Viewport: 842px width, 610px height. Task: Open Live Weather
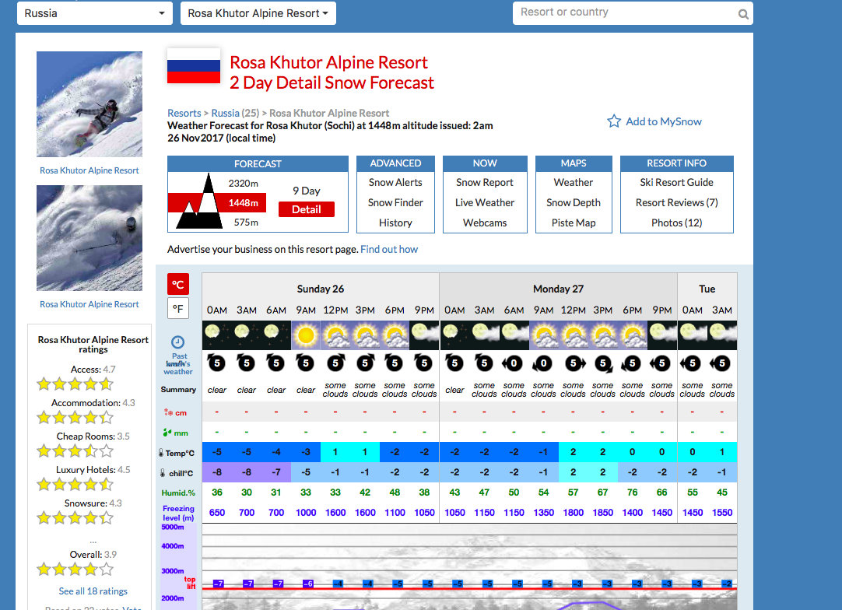tap(485, 202)
